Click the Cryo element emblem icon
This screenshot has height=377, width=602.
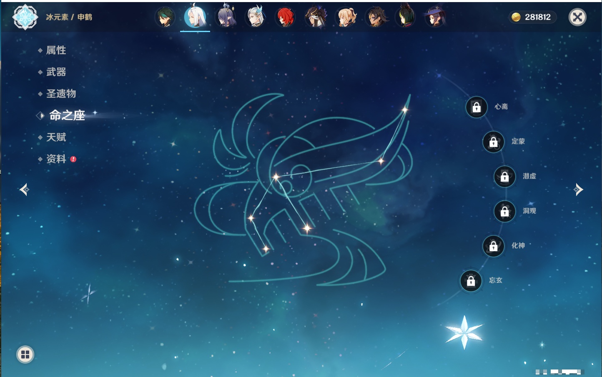coord(25,17)
